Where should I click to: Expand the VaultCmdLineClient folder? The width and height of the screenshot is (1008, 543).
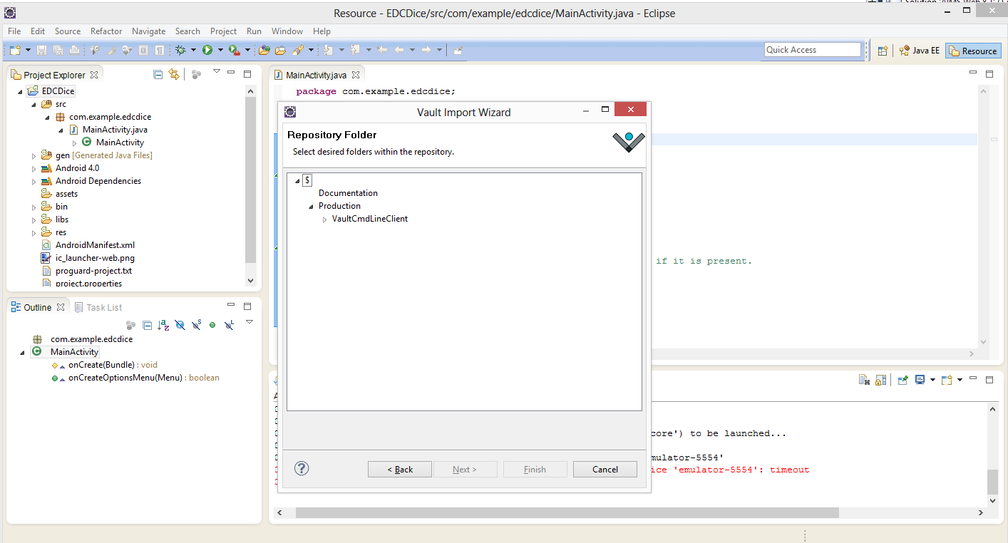[x=324, y=219]
